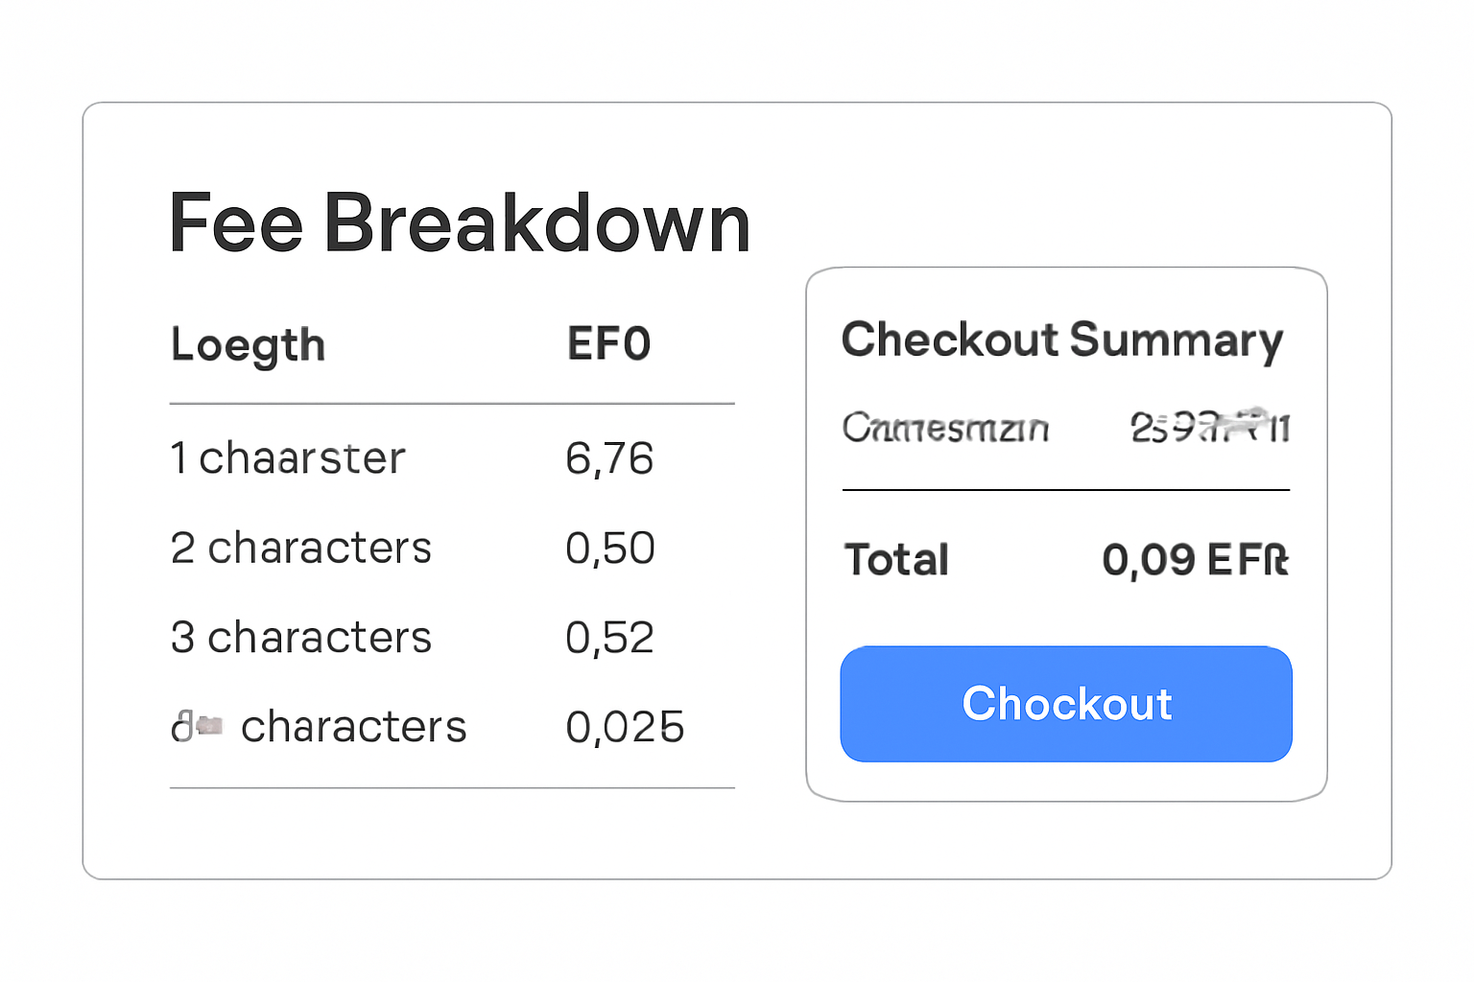Select the 2 characters row
Viewport: 1474px width, 982px height.
tap(300, 547)
